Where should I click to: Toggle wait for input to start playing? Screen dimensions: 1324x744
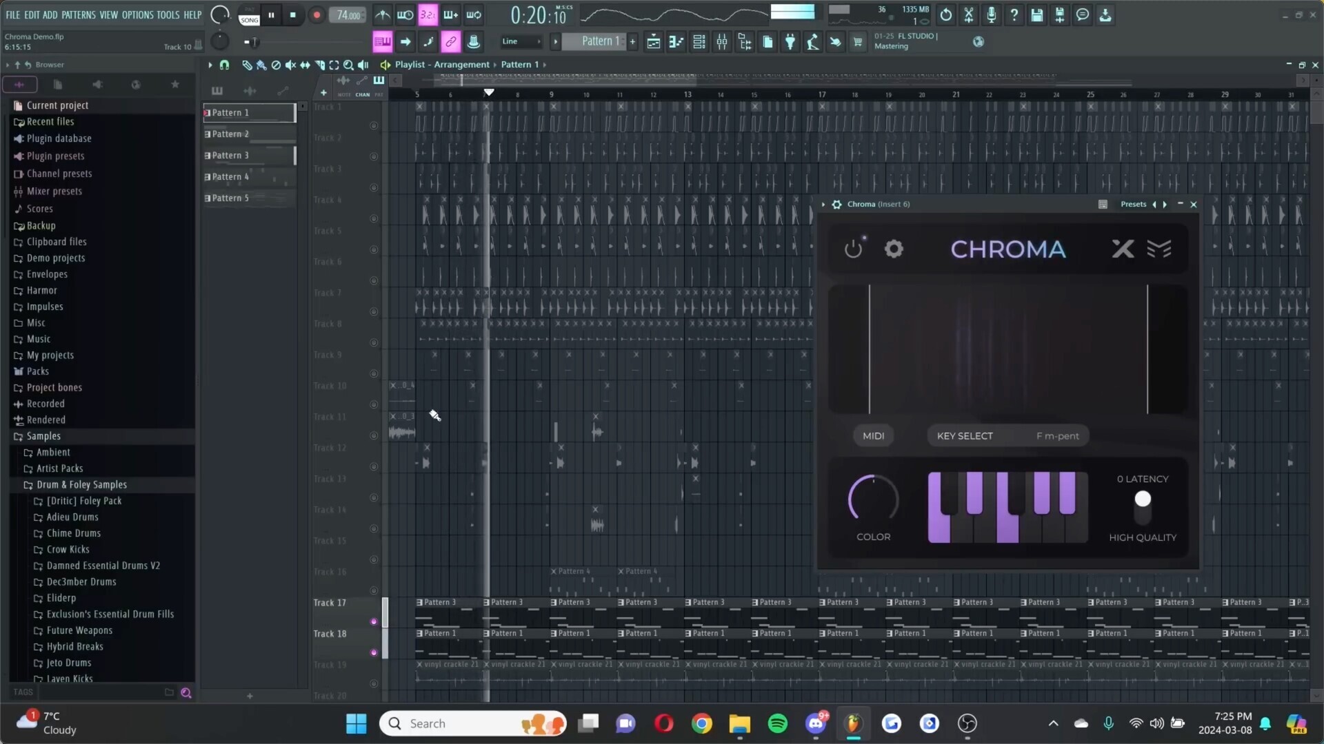click(x=405, y=14)
